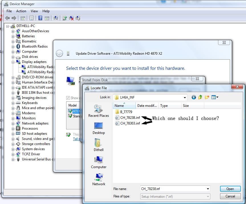Image resolution: width=246 pixels, height=204 pixels.
Task: Go back to last folder in Locate File
Action: 194,97
